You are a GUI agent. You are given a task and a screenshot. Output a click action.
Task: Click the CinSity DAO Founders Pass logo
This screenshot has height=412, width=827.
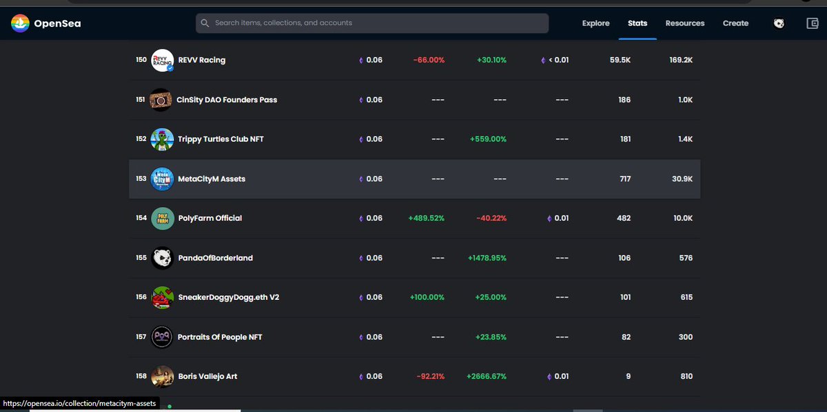pyautogui.click(x=162, y=100)
